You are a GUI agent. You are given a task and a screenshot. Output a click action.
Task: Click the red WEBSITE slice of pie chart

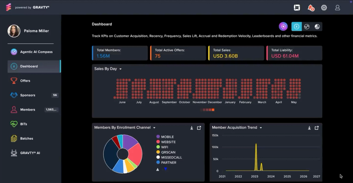(x=136, y=155)
